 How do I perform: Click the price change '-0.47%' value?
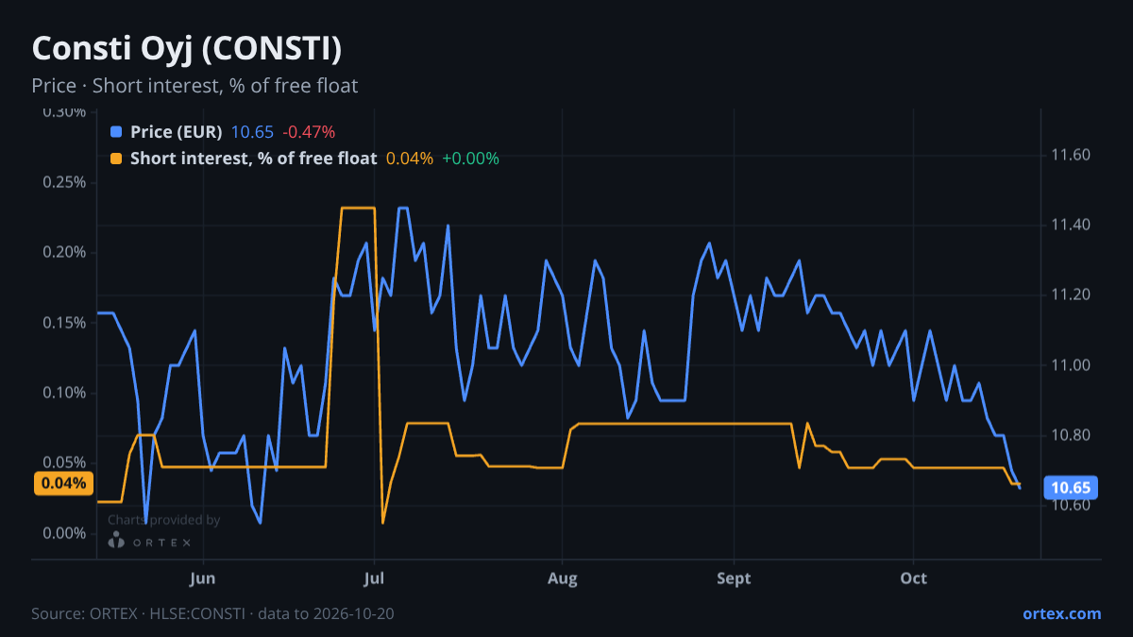309,132
